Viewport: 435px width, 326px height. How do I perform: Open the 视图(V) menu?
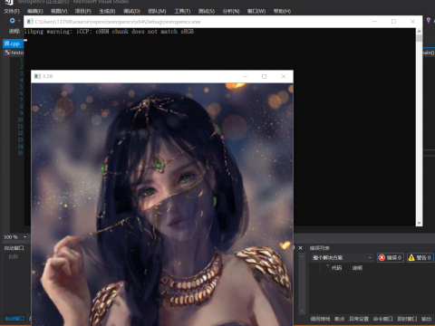tap(59, 11)
